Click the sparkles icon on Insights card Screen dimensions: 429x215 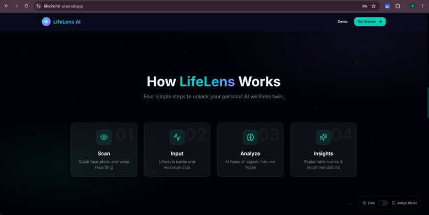[324, 137]
